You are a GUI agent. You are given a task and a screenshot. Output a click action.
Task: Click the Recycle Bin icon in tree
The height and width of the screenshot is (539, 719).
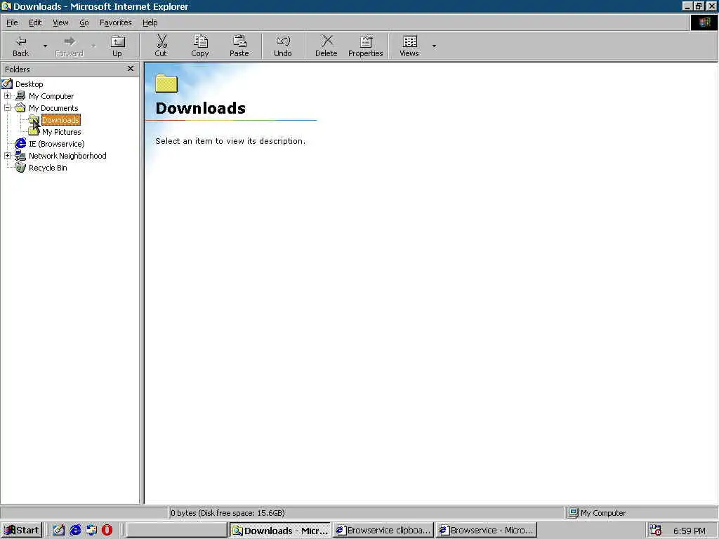click(20, 167)
